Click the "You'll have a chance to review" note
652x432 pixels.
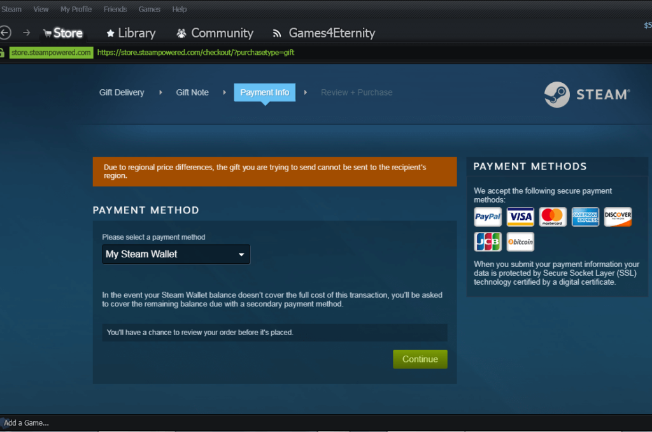[x=274, y=333]
